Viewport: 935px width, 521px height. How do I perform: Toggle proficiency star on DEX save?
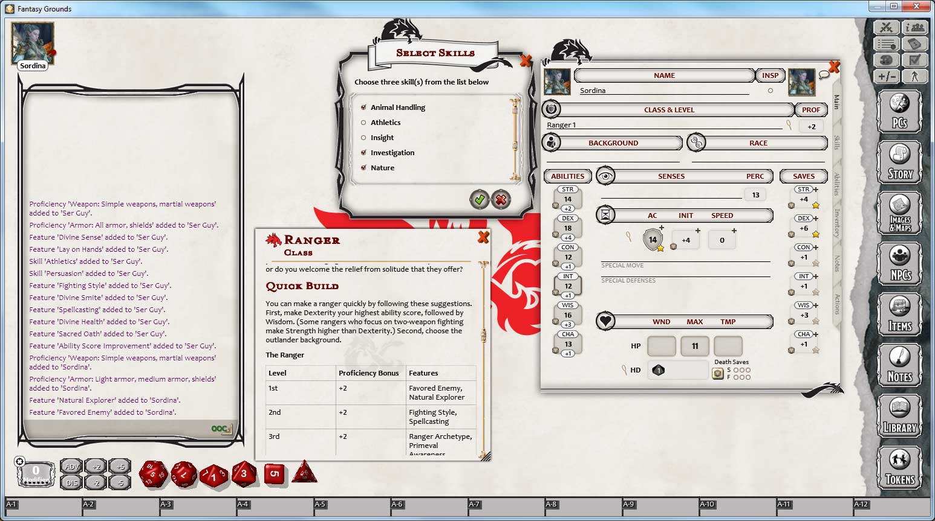pos(816,233)
